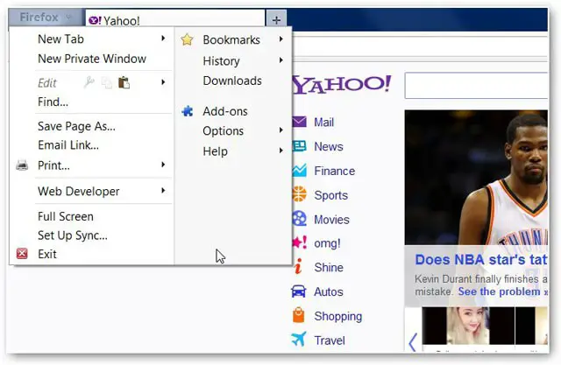Click the Sports basketball icon
This screenshot has width=561, height=365.
pos(299,195)
